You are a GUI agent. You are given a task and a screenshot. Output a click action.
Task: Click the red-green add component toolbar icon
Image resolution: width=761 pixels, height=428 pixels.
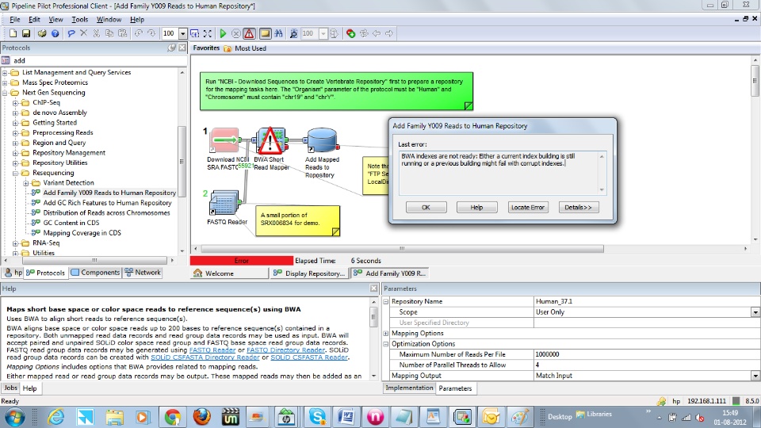350,33
